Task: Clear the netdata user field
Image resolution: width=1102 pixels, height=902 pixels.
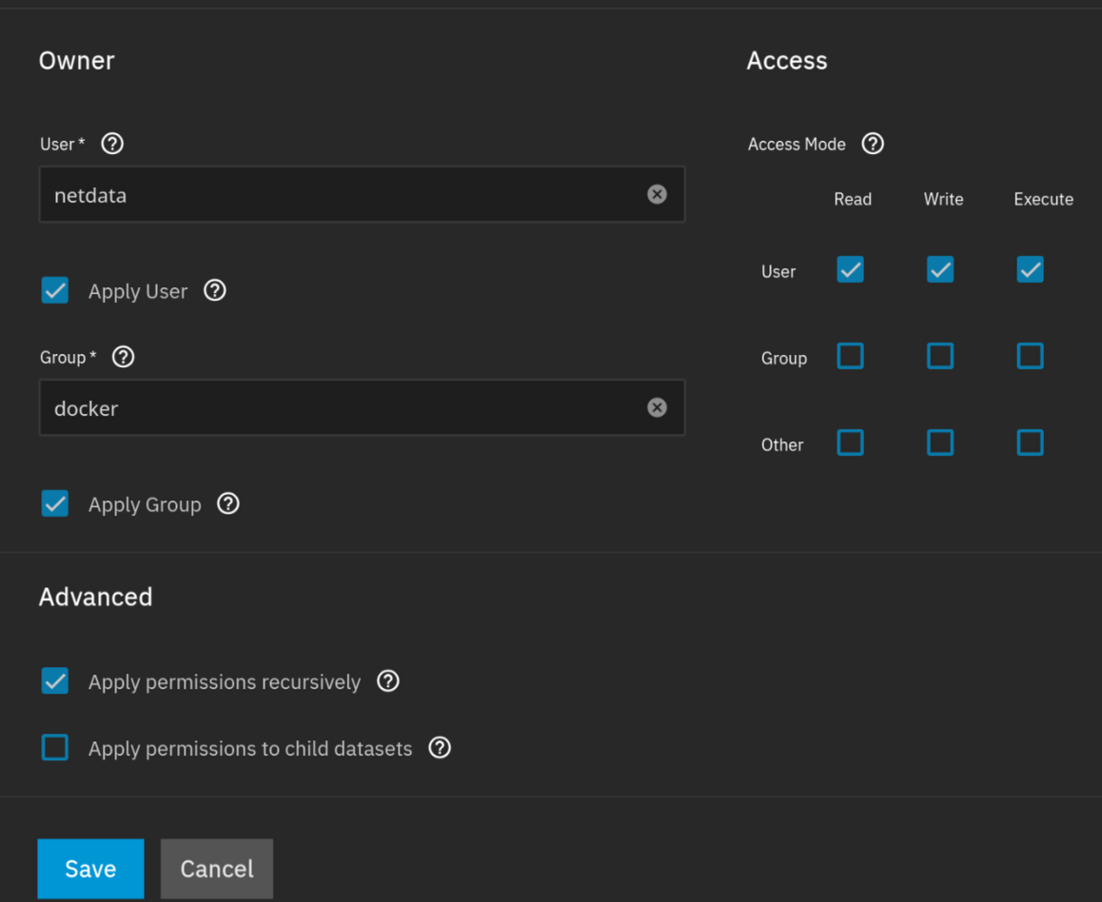Action: pos(657,194)
